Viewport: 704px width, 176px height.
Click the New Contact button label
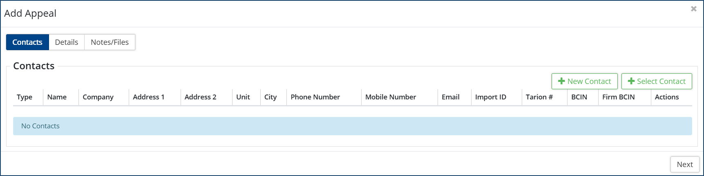click(589, 81)
